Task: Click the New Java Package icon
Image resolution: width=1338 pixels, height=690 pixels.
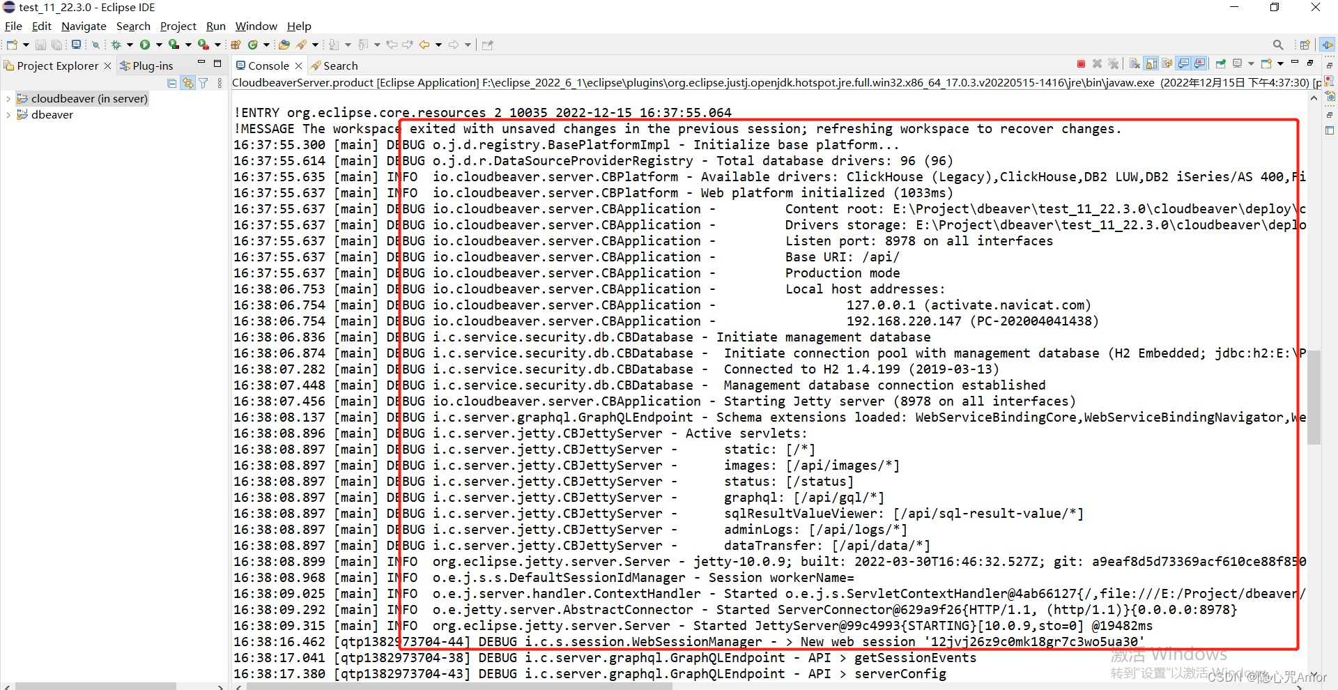Action: 236,45
